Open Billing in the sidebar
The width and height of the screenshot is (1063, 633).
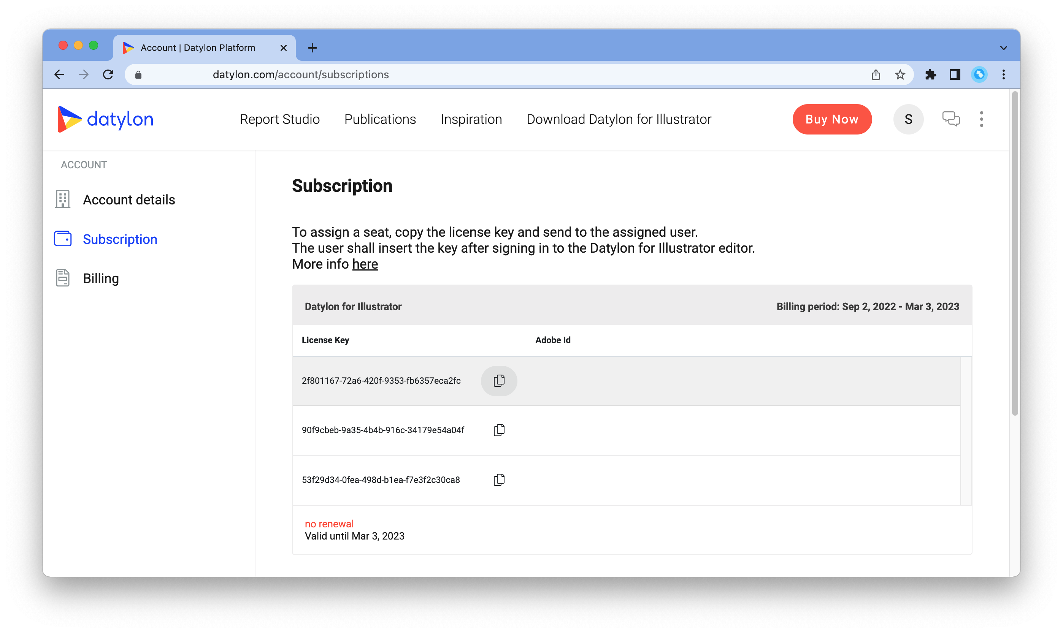coord(101,278)
